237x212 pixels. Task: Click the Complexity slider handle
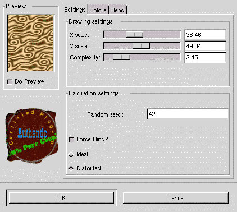click(x=121, y=57)
